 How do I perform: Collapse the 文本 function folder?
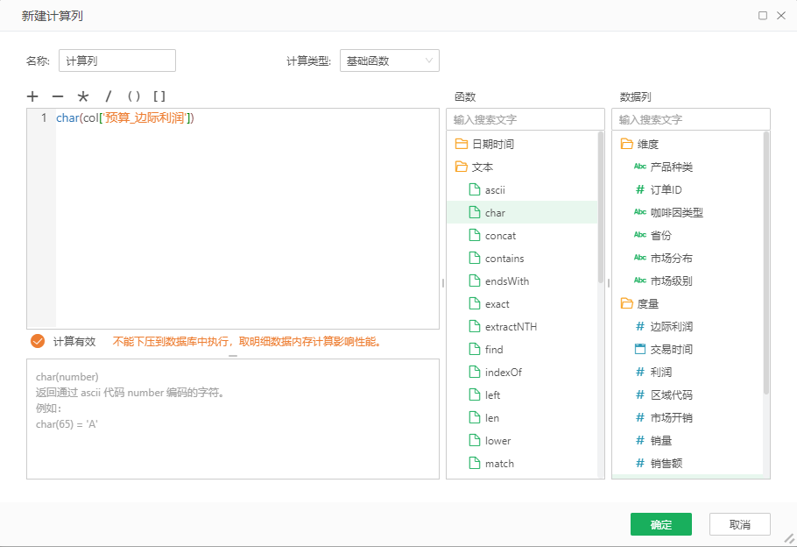(462, 167)
